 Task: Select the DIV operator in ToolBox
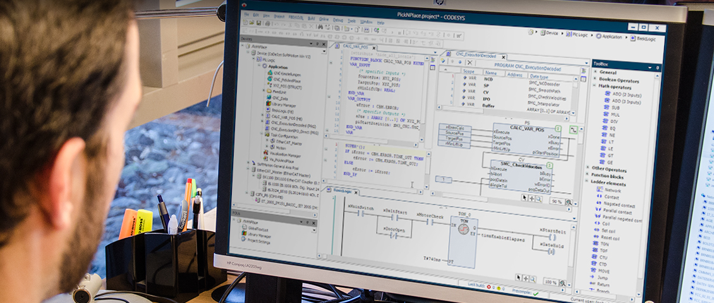click(612, 121)
